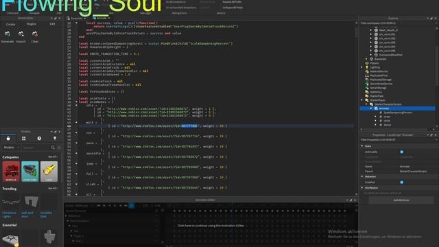The height and width of the screenshot is (247, 439).
Task: Toggle the Archivable property checkbox
Action: pos(402,152)
